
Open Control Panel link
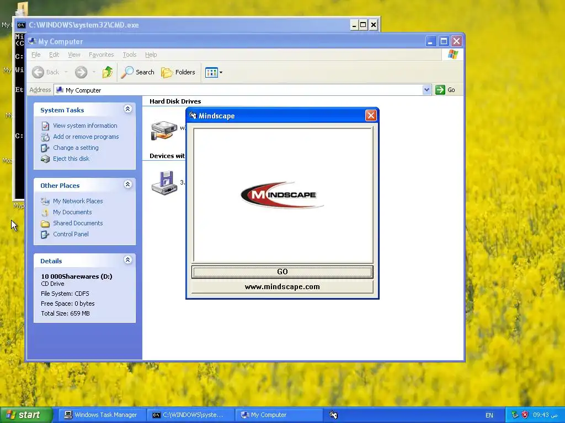71,234
